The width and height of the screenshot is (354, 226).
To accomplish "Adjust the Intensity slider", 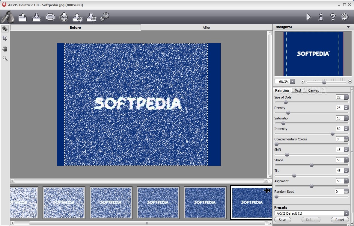I will click(332, 134).
